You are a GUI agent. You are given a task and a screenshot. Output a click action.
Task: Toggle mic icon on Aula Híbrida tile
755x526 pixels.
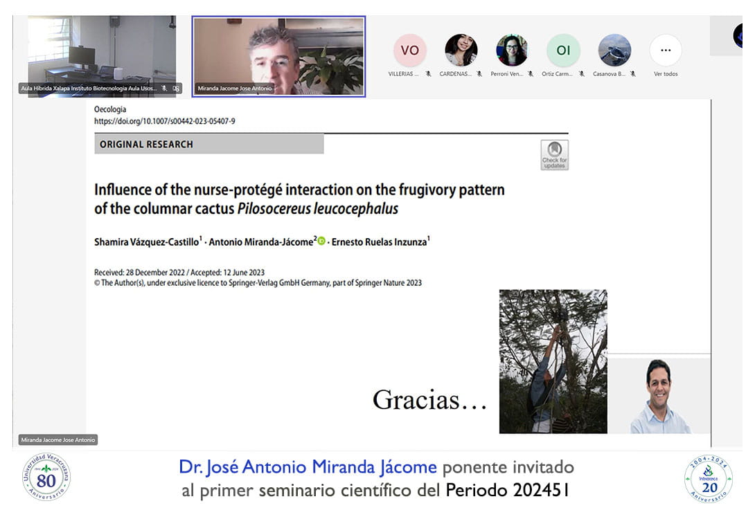164,89
